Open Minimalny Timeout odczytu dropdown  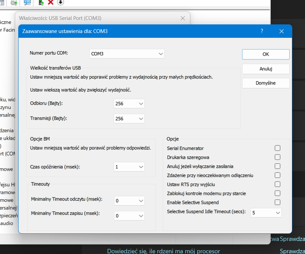[x=129, y=201]
